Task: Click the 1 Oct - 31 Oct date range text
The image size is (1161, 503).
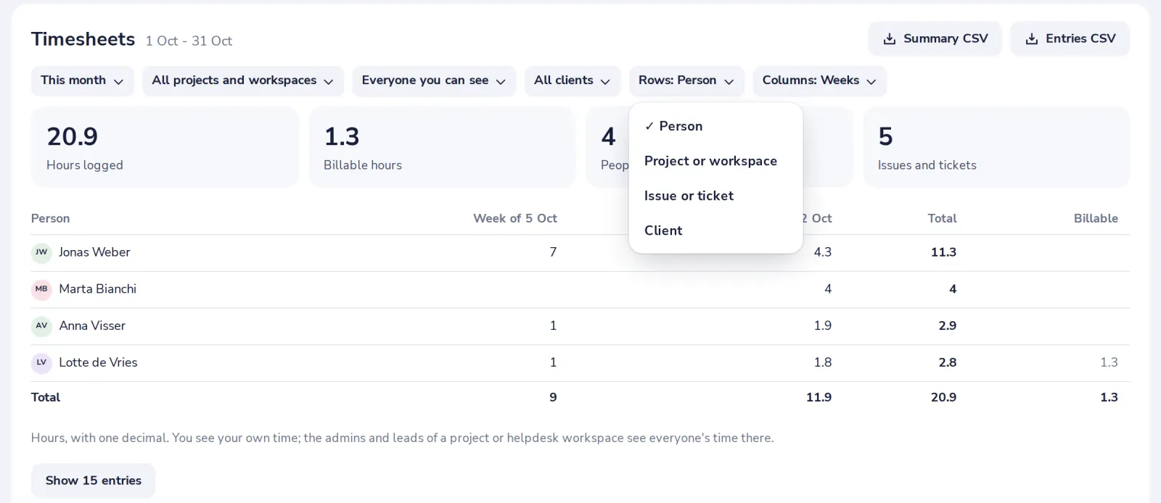Action: point(189,41)
